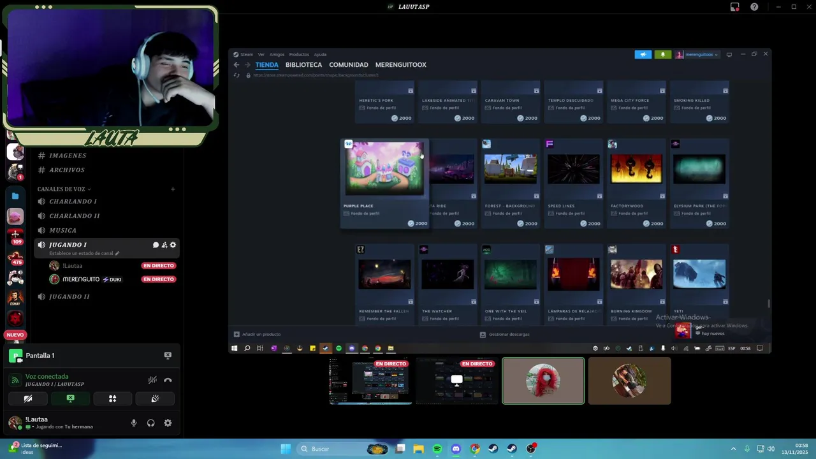This screenshot has width=816, height=459.
Task: Add a channel with the plus icon
Action: pyautogui.click(x=173, y=189)
